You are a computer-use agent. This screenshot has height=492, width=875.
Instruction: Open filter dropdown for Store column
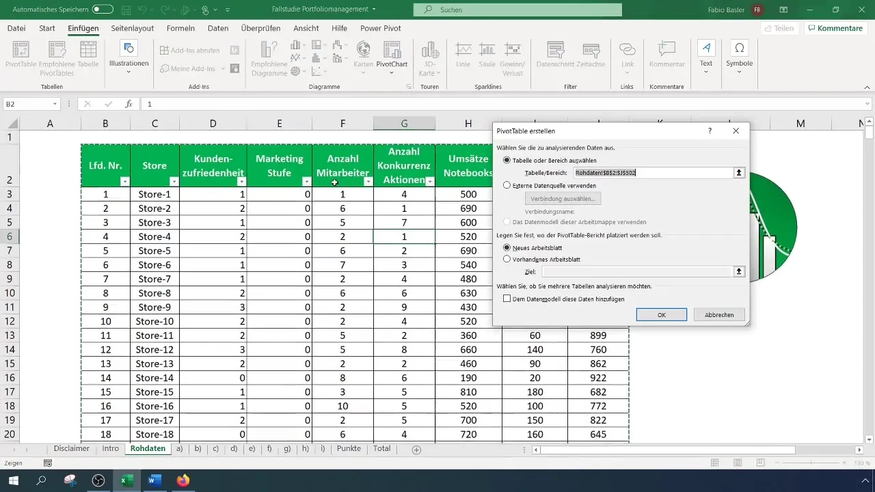point(174,182)
